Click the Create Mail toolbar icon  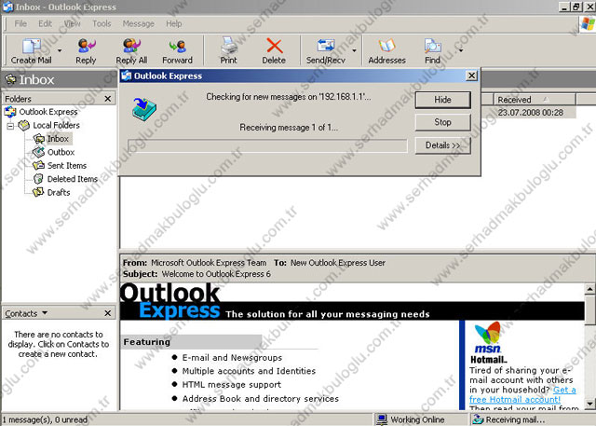32,46
